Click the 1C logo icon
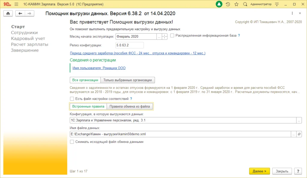 point(7,4)
